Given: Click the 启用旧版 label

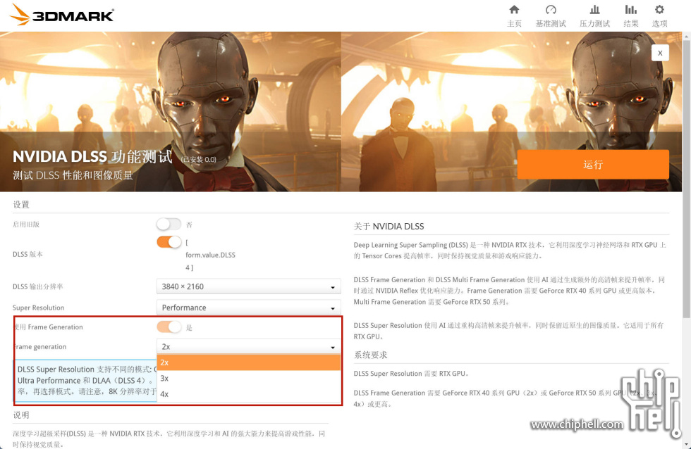Looking at the screenshot, I should pos(26,224).
